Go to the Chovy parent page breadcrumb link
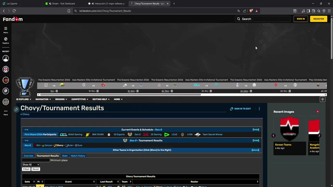 [25, 114]
